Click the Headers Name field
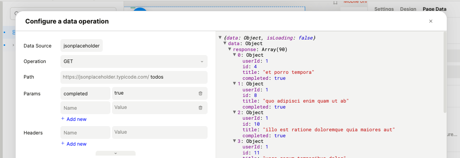This screenshot has height=158, width=460. [x=85, y=132]
